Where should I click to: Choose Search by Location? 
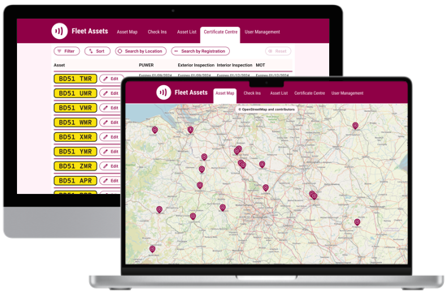pos(141,51)
